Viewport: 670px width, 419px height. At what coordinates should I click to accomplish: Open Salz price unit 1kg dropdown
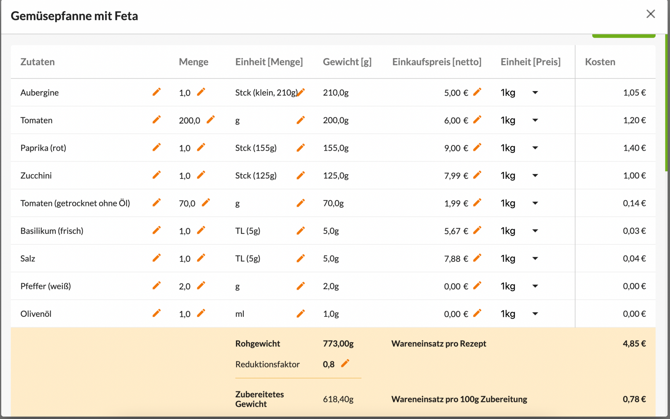520,258
